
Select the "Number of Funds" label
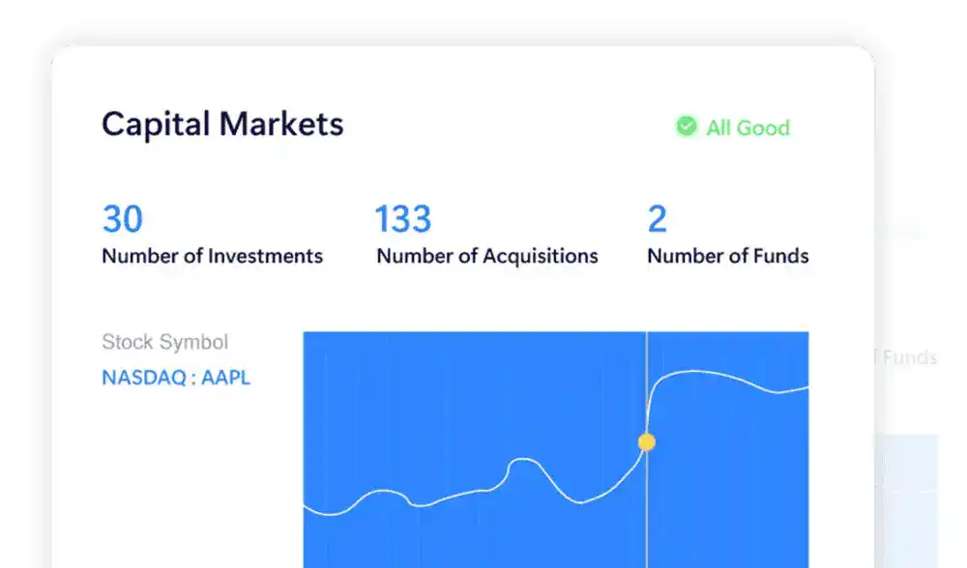click(727, 256)
